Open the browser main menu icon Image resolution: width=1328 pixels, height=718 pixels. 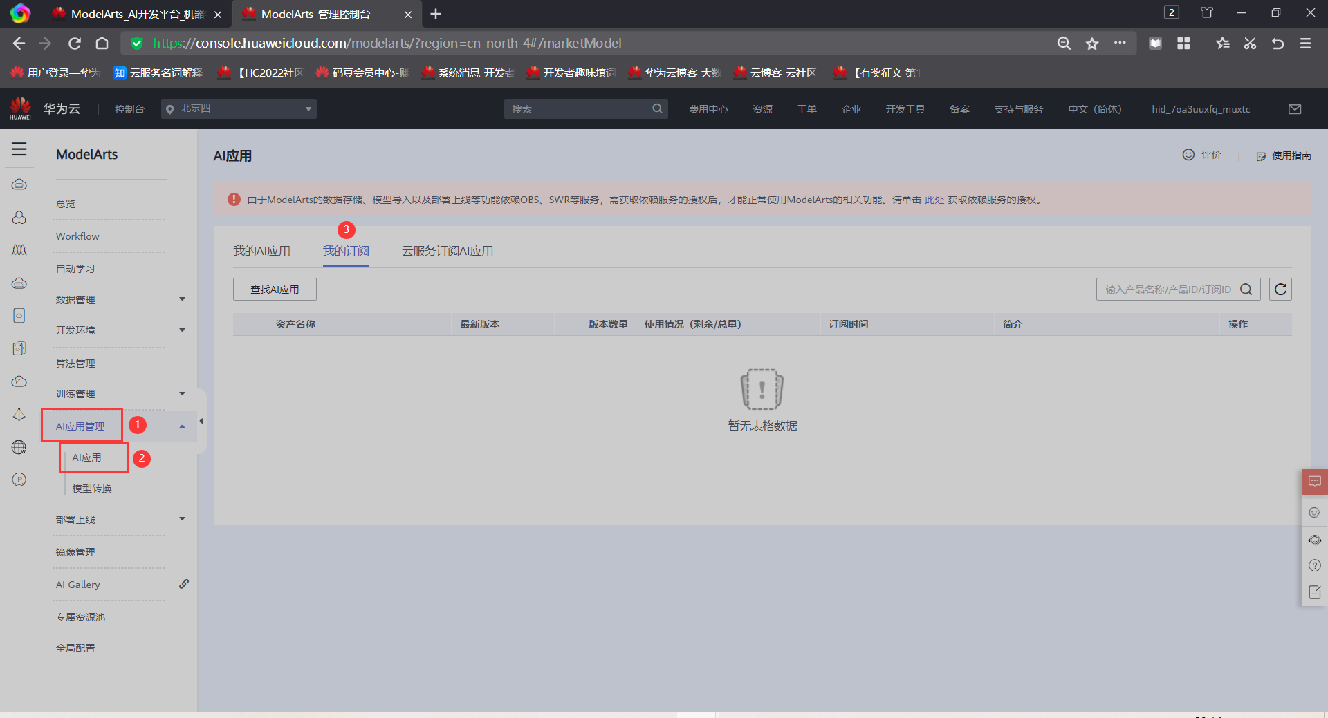pos(1306,44)
